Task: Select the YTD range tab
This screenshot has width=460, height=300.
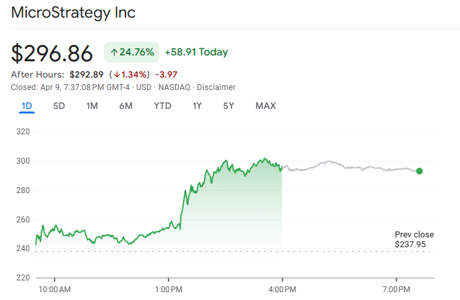Action: pyautogui.click(x=163, y=106)
